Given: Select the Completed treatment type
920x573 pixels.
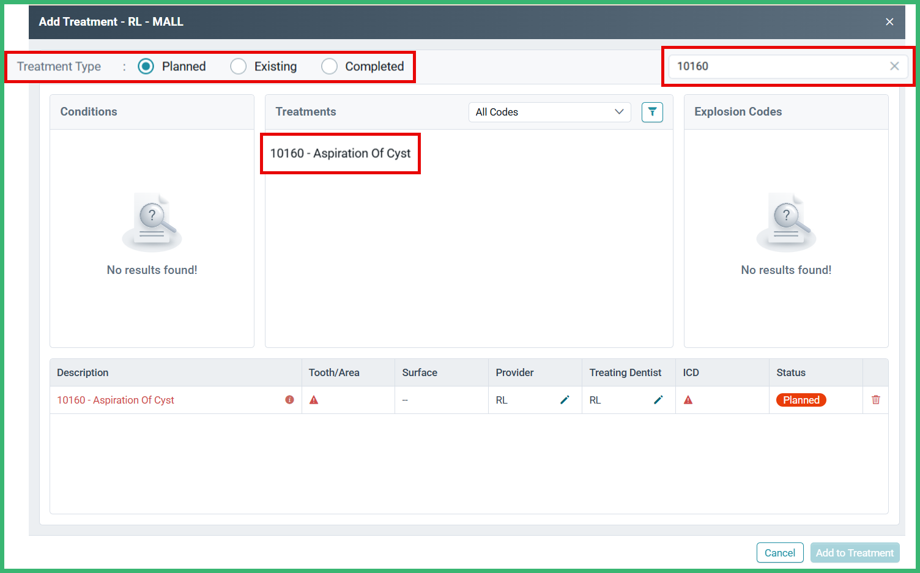Looking at the screenshot, I should (330, 66).
